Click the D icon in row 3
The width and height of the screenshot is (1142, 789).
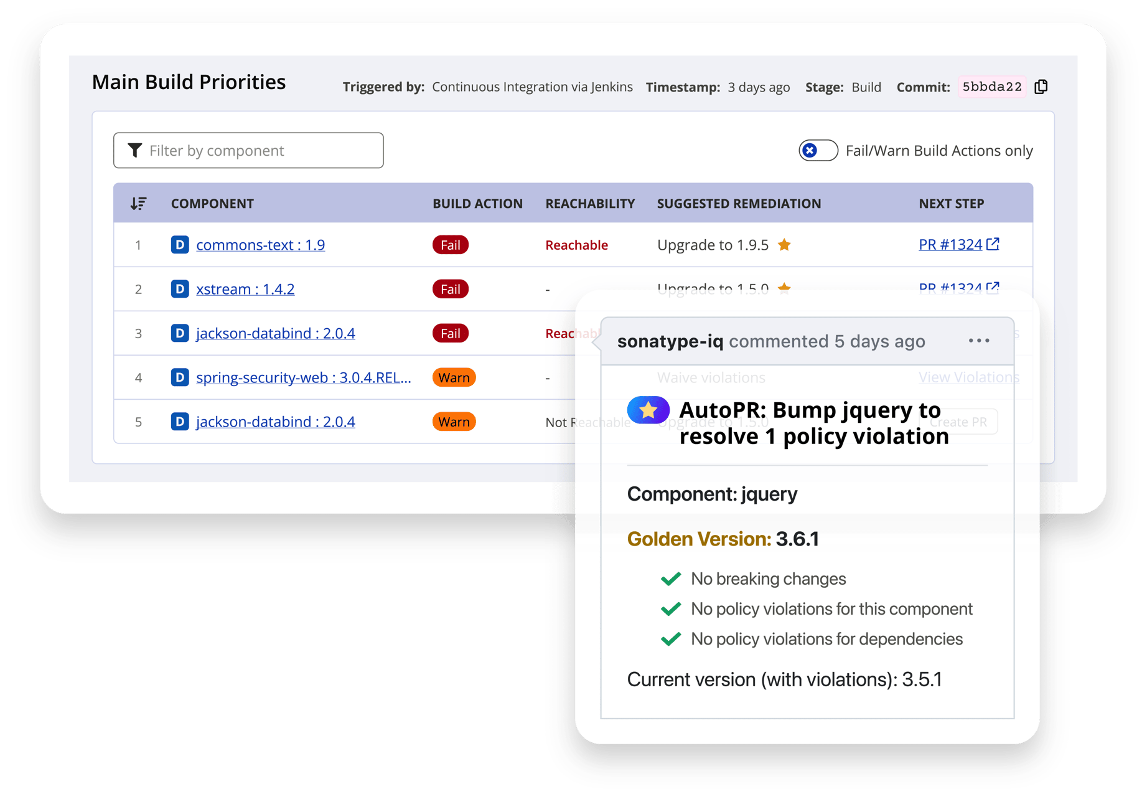coord(180,333)
